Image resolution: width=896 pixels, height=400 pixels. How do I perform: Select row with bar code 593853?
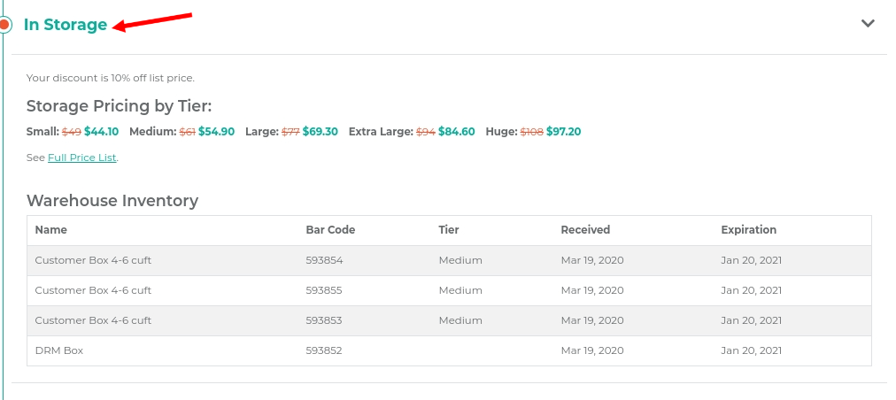[449, 320]
